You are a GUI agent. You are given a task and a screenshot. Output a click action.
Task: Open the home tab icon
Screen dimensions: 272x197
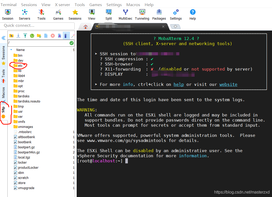85,27
